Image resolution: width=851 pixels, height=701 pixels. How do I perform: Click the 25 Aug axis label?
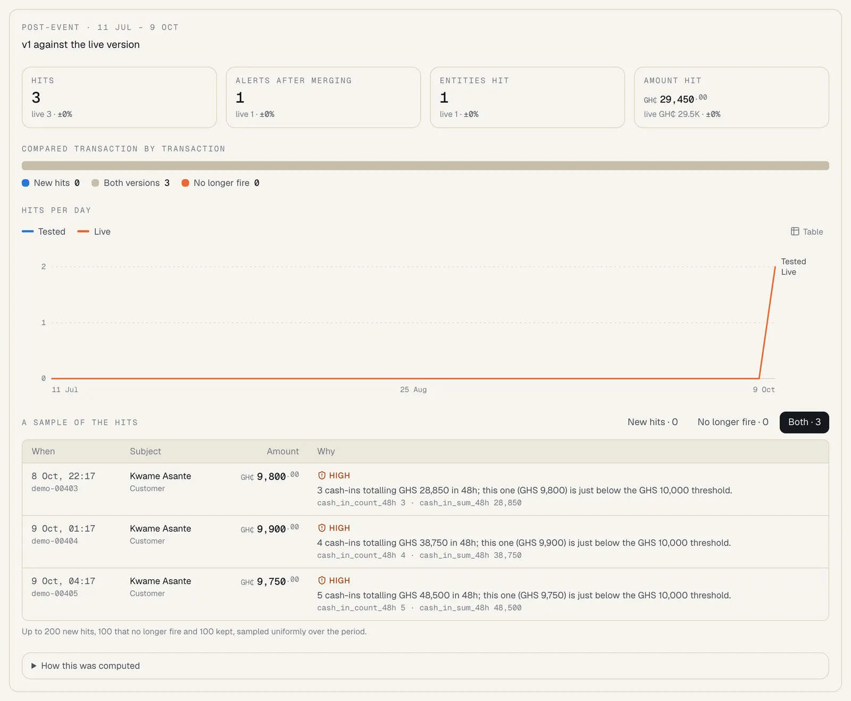tap(413, 390)
